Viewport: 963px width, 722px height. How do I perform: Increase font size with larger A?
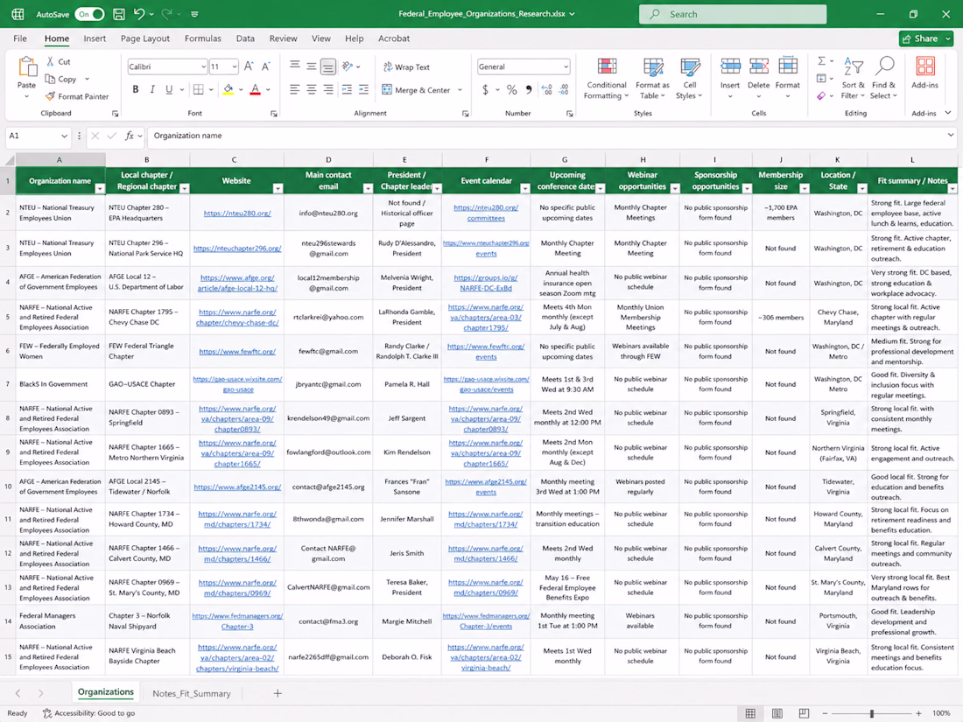[249, 67]
